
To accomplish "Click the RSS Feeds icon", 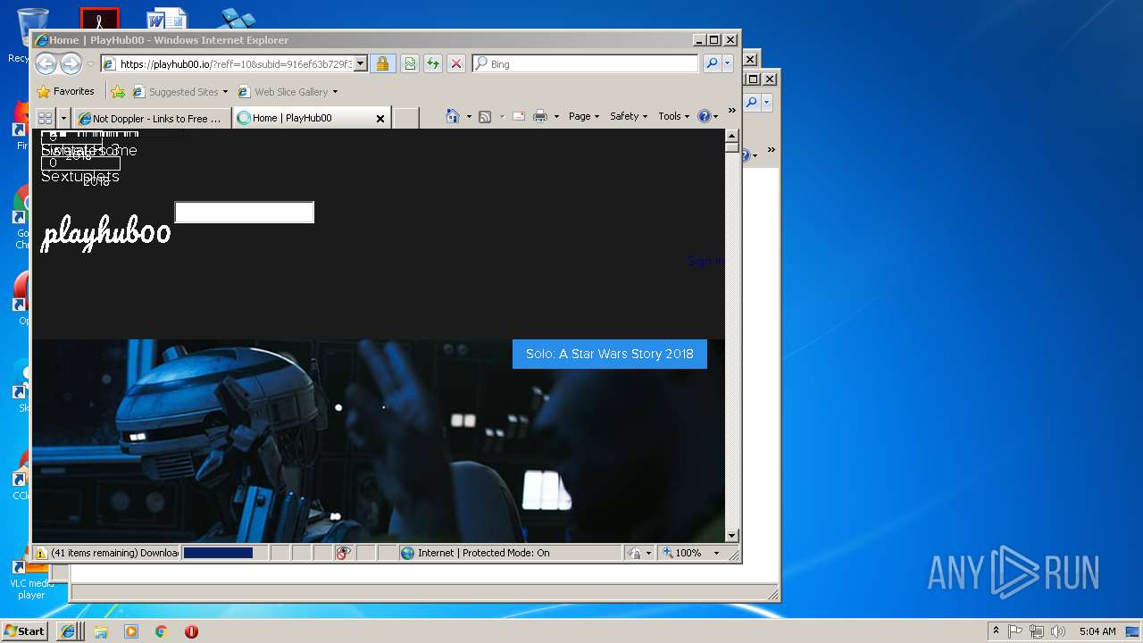I will (485, 116).
